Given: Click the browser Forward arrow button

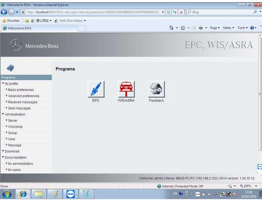Looking at the screenshot, I should pyautogui.click(x=11, y=12).
